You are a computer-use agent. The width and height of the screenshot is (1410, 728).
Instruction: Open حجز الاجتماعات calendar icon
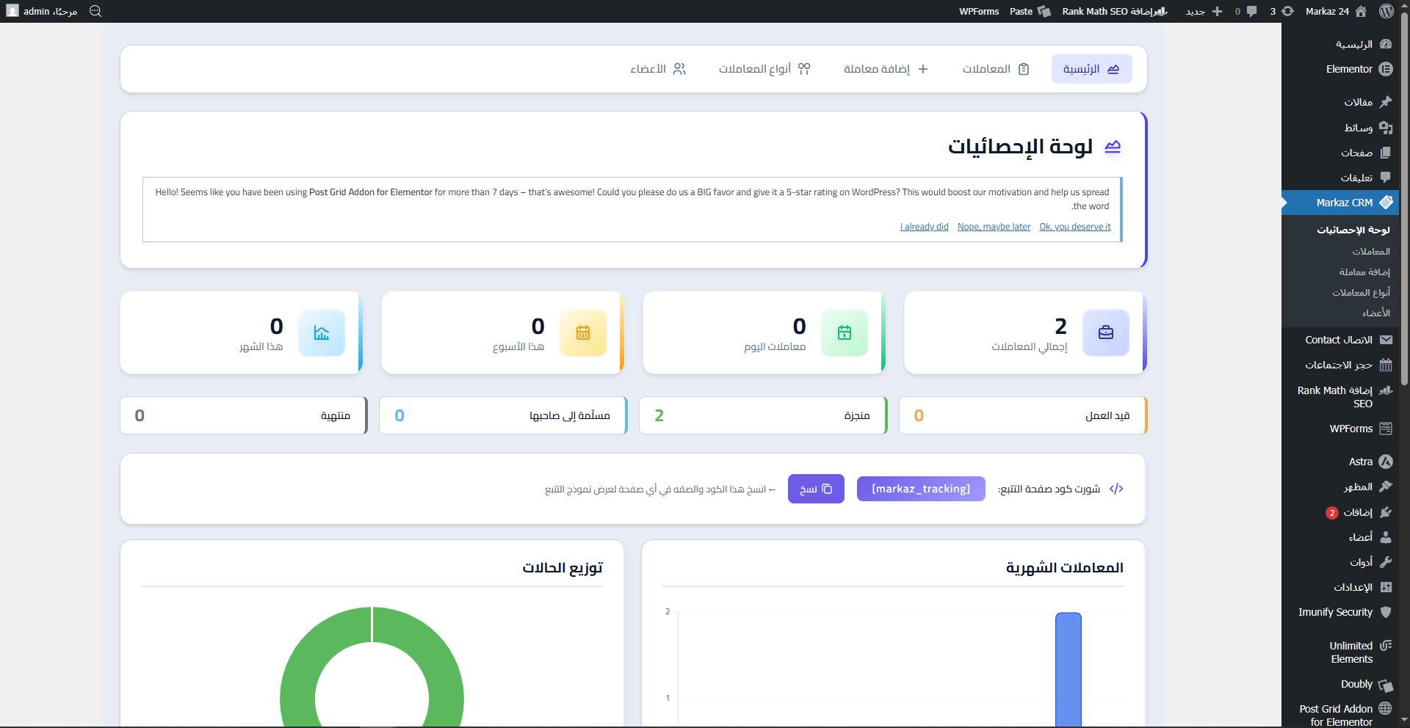1386,365
